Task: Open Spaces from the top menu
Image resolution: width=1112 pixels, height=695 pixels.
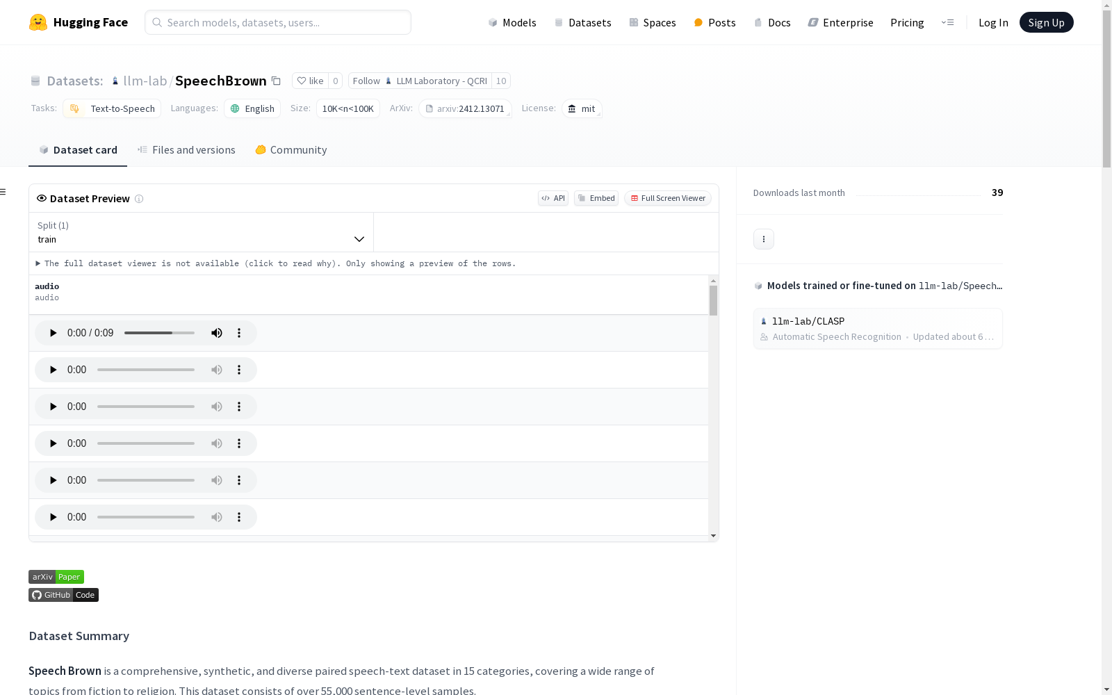Action: pos(653,22)
